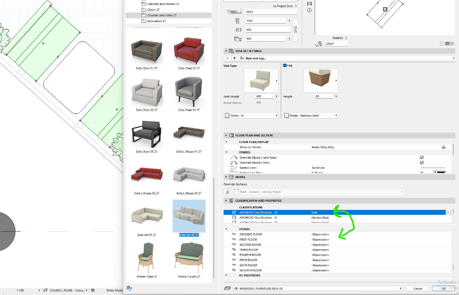Uncheck the Leg checkbox

click(285, 66)
